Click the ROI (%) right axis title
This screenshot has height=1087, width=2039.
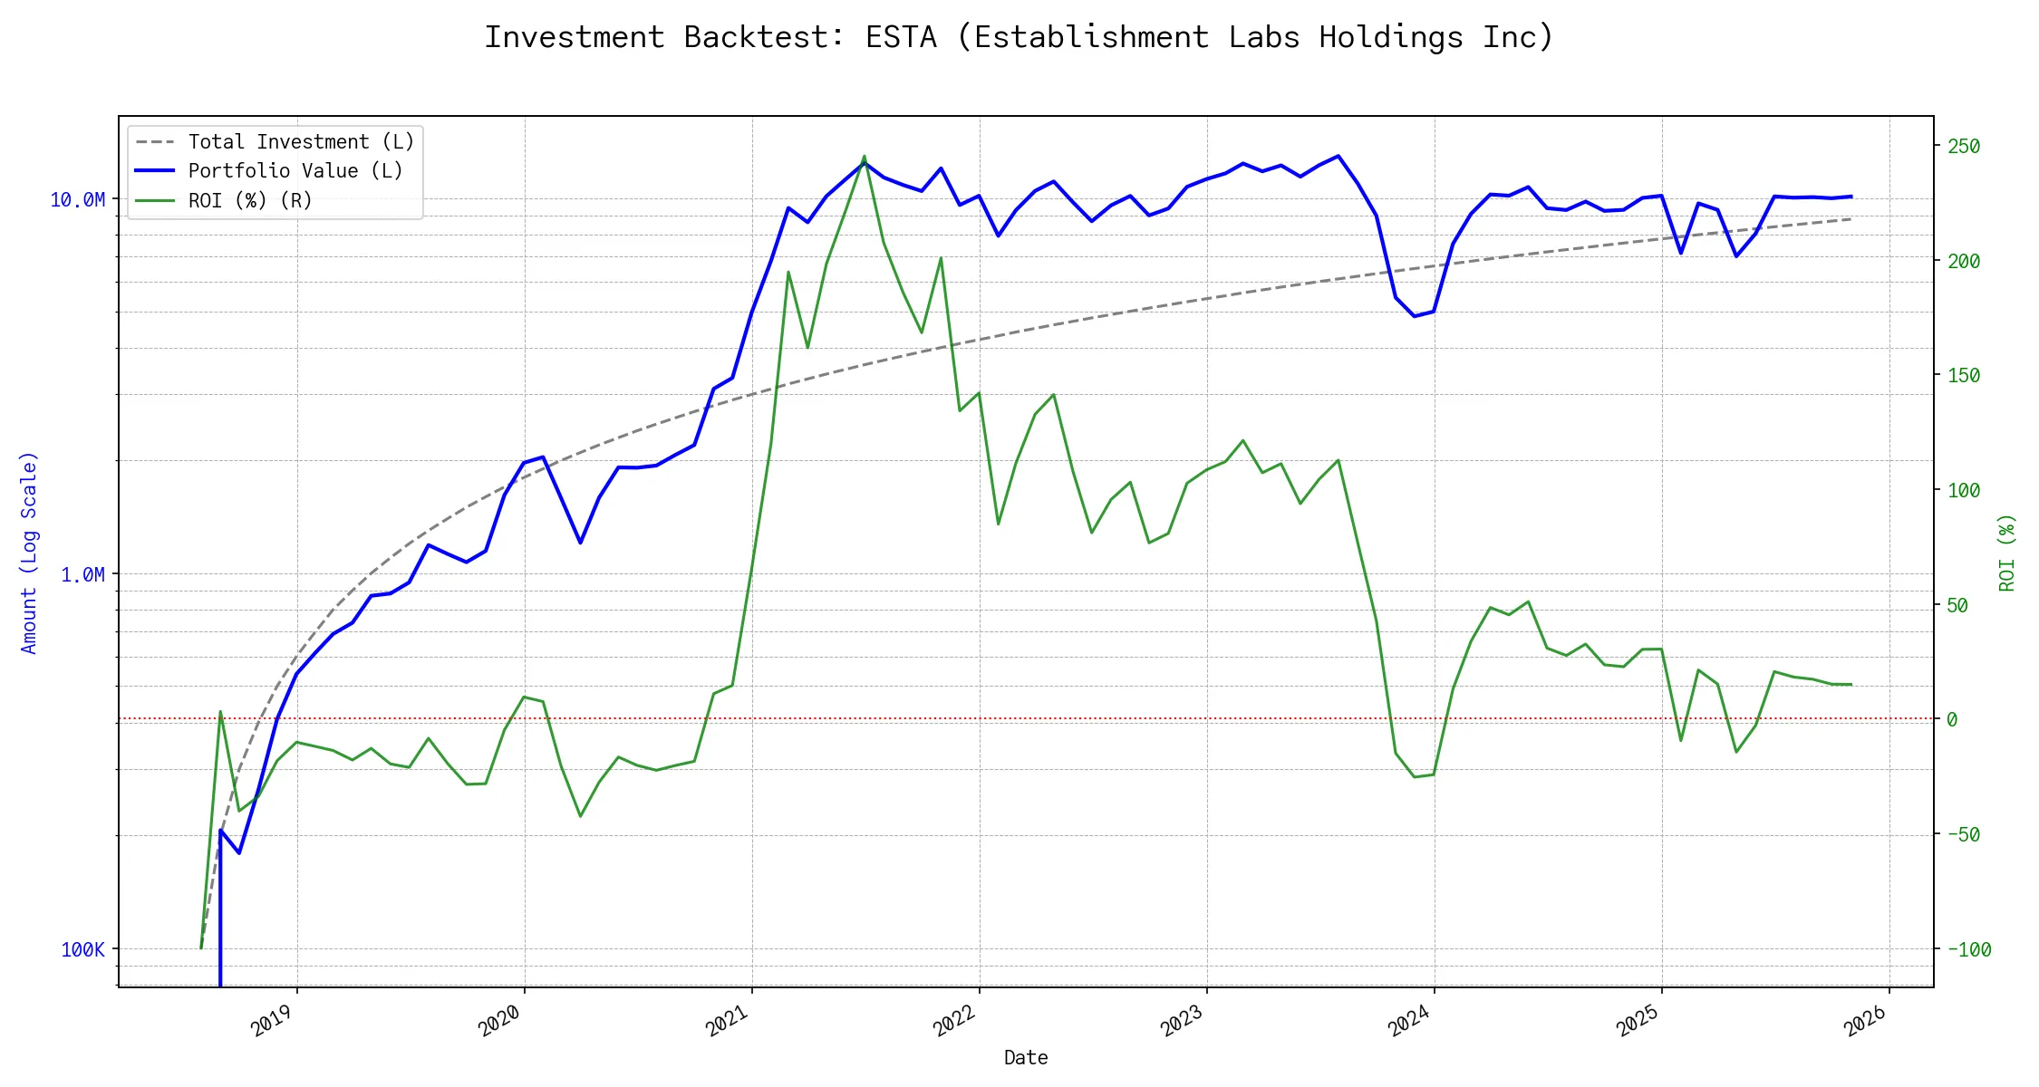click(x=2006, y=553)
